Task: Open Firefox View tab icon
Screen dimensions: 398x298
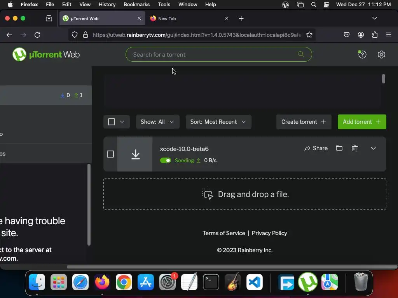Action: (x=49, y=19)
